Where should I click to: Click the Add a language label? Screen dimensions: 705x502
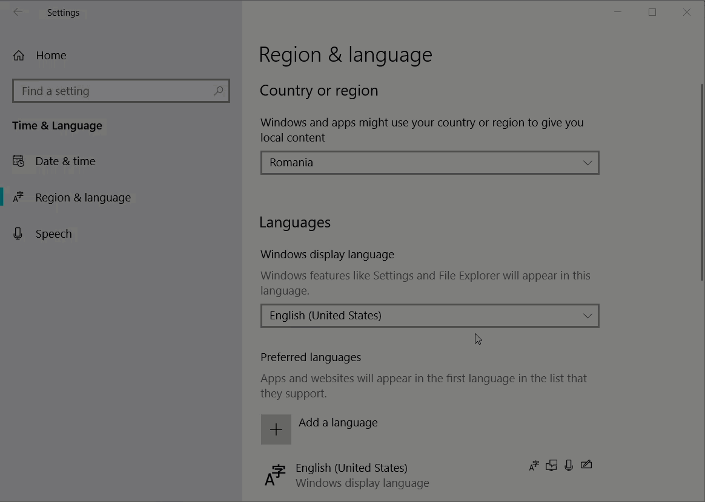(338, 423)
